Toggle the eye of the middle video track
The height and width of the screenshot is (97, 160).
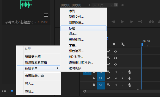[x=115, y=58]
